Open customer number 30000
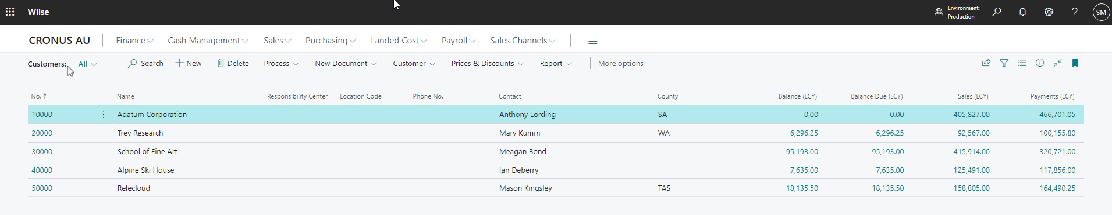 tap(42, 152)
